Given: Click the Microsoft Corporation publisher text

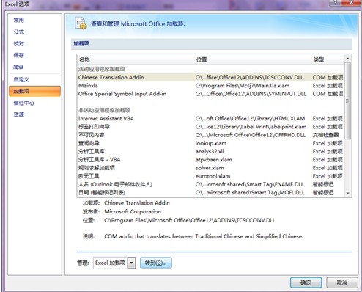Looking at the screenshot, I should [133, 211].
